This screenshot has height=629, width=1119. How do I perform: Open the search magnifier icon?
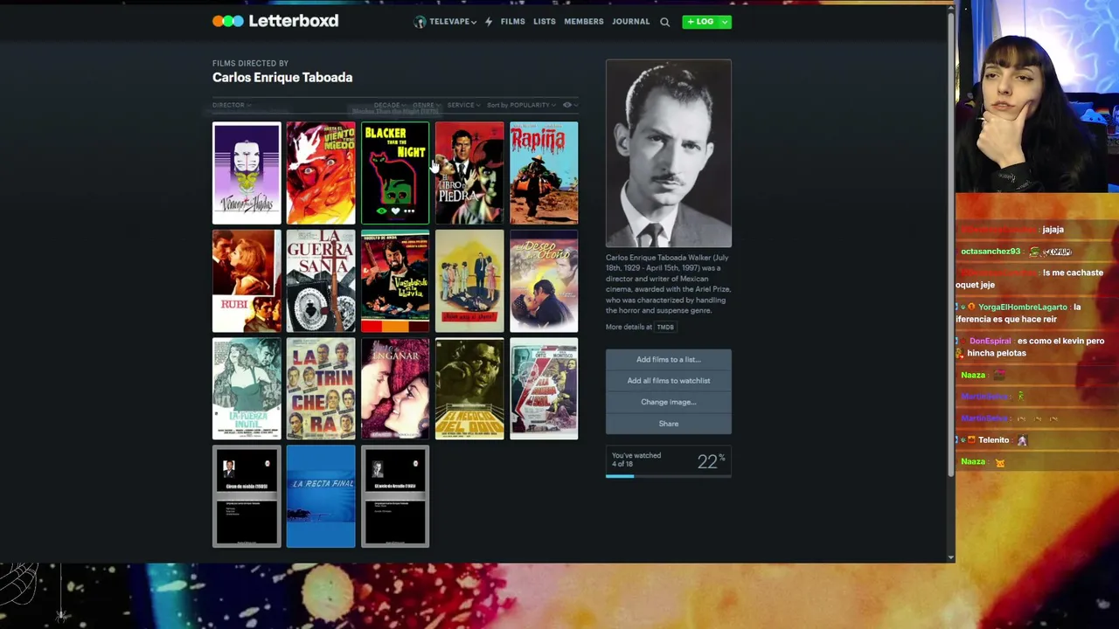pos(664,22)
